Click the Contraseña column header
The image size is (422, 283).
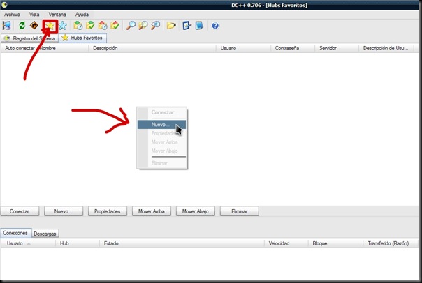(293, 48)
